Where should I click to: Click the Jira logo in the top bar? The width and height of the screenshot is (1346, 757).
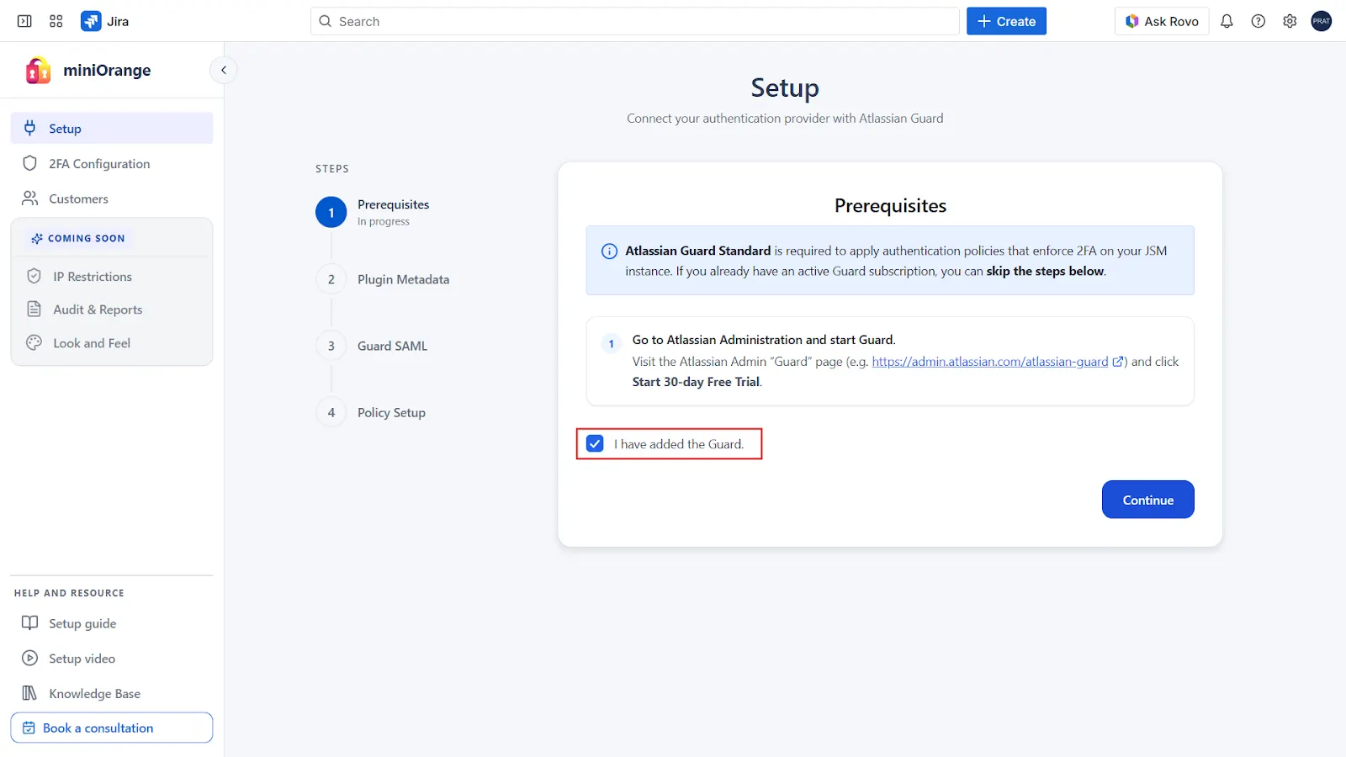[x=93, y=20]
